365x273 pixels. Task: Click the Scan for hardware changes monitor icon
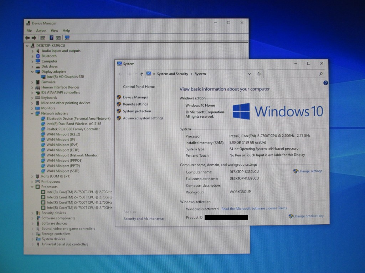coord(67,38)
